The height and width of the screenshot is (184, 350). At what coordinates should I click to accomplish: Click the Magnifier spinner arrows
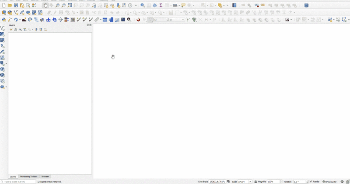pyautogui.click(x=280, y=181)
